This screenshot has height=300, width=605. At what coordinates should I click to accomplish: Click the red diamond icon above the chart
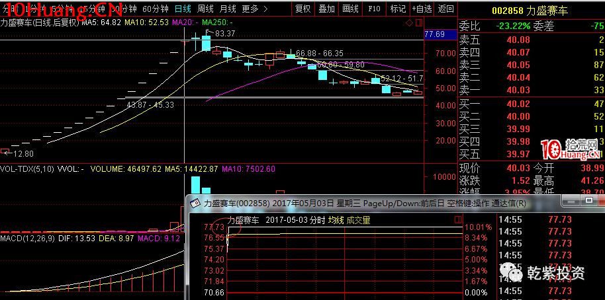point(409,23)
